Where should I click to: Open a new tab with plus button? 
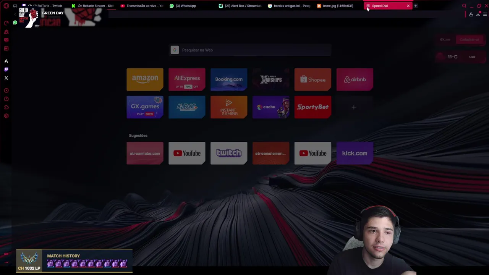click(416, 6)
